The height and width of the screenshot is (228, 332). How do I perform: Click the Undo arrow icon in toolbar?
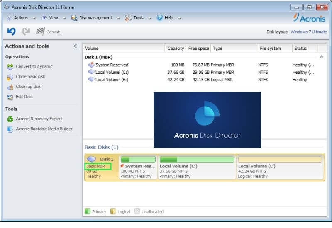point(11,32)
